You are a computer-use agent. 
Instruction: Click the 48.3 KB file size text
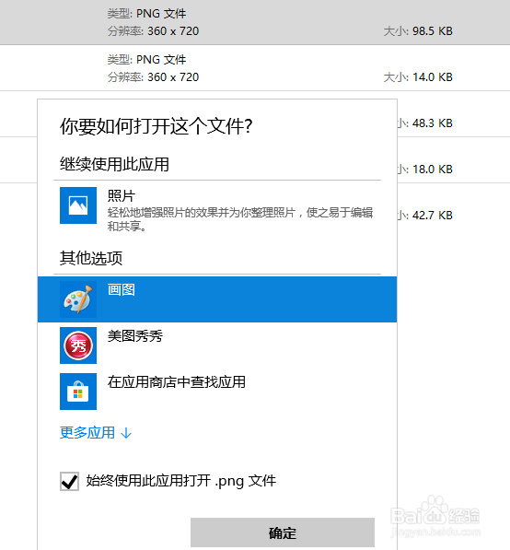(x=432, y=123)
